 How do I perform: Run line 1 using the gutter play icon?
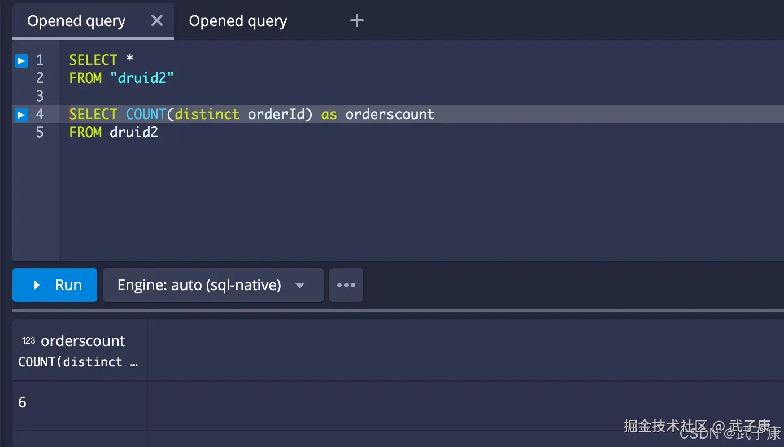pos(21,60)
